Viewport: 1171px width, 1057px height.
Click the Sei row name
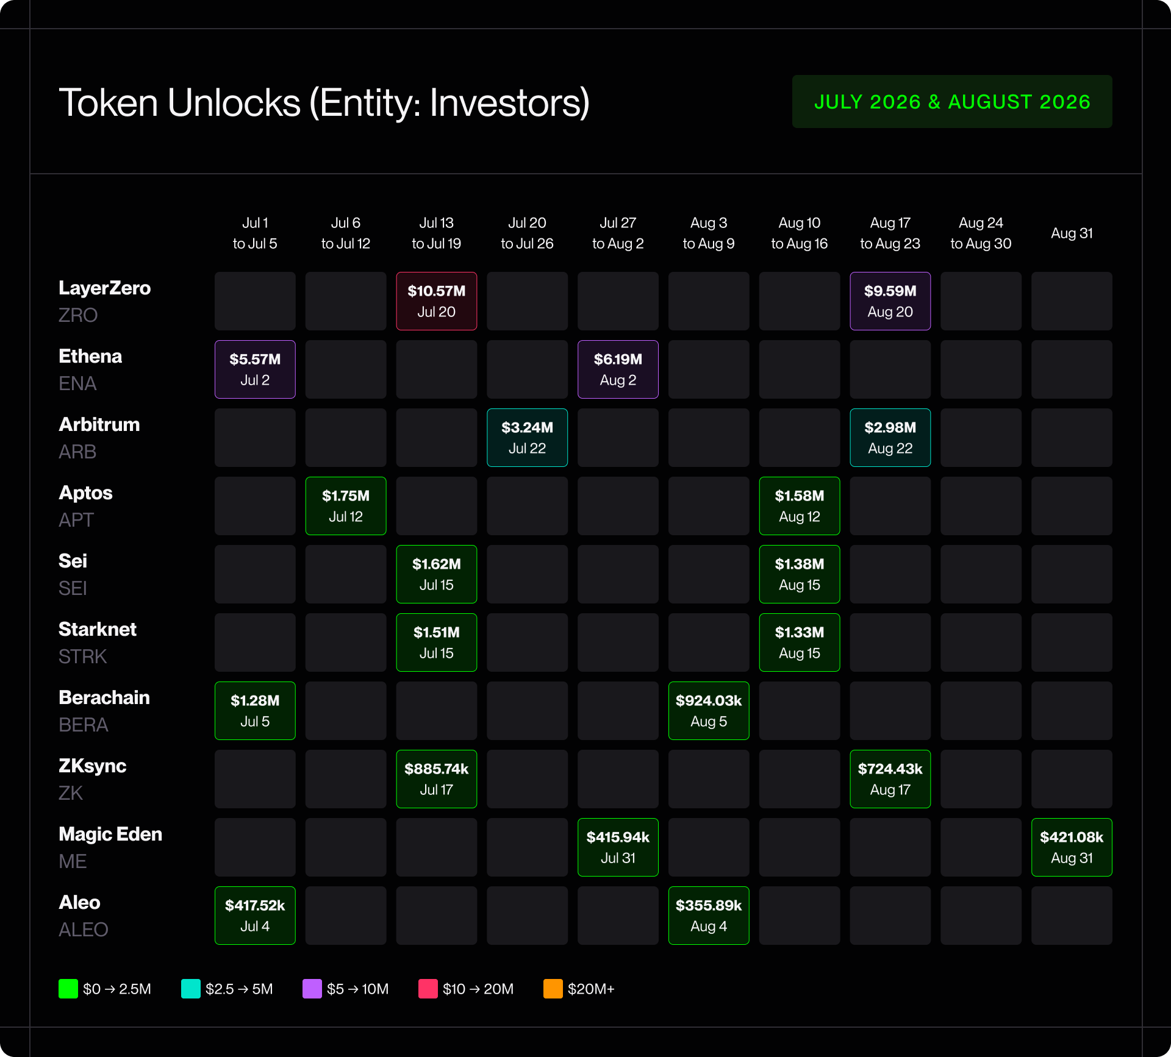tap(73, 561)
